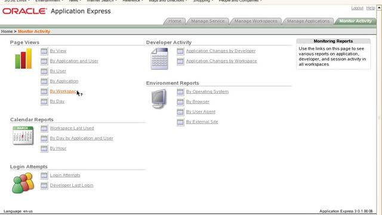Open the Login Attempts report link
This screenshot has width=382, height=215.
tap(65, 175)
